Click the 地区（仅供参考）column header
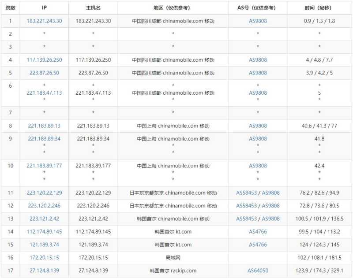The height and width of the screenshot is (278, 353). pyautogui.click(x=173, y=8)
